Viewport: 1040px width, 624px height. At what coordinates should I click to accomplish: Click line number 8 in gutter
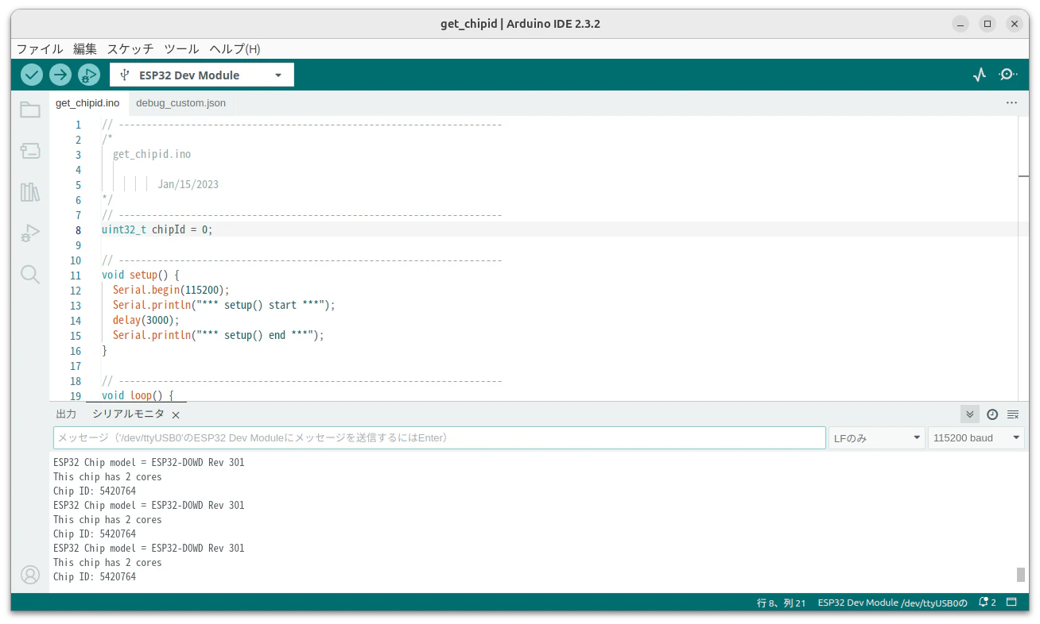(78, 230)
